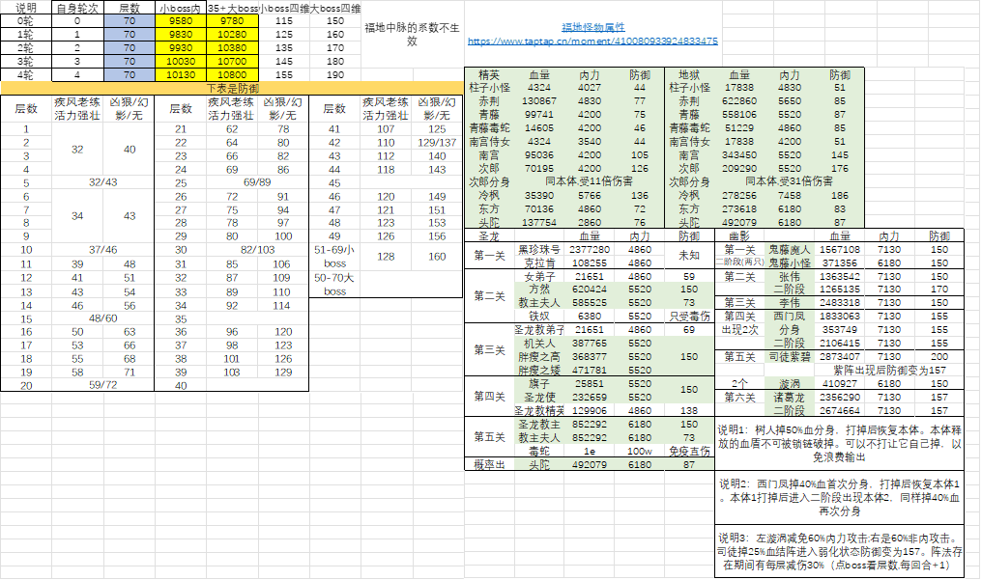The image size is (981, 580).
Task: Click the 克拉肯 health value 108255
Action: click(590, 263)
